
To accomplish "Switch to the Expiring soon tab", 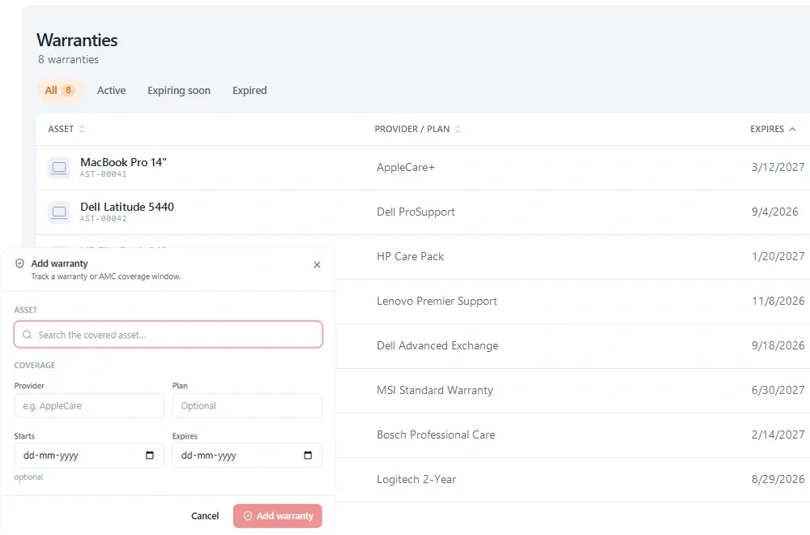I will click(179, 91).
